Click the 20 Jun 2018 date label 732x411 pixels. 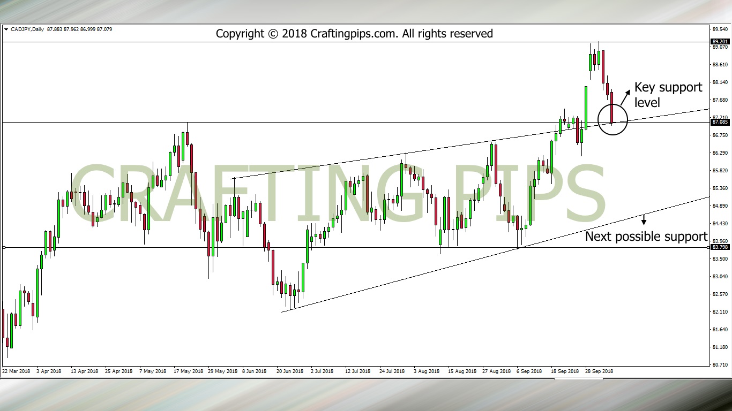pyautogui.click(x=290, y=371)
